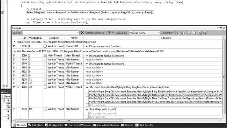Clear the search with the X icon

pos(82,33)
